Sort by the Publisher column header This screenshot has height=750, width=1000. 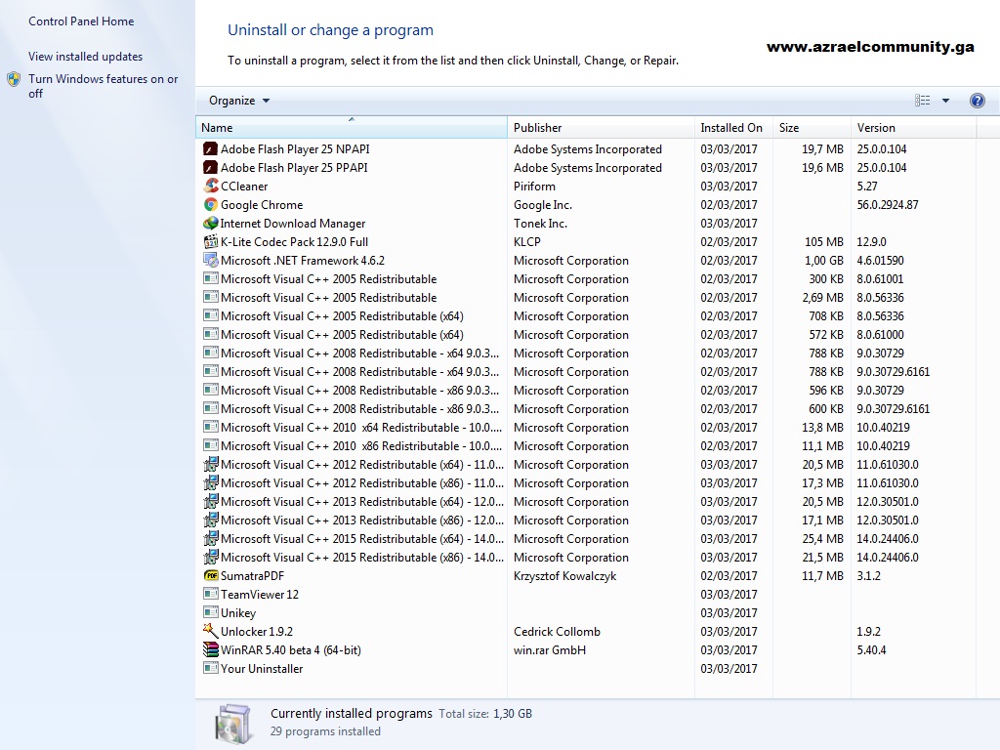(x=601, y=127)
